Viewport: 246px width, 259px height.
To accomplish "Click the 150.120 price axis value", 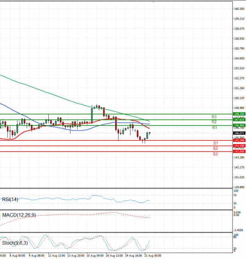I will click(x=239, y=98).
